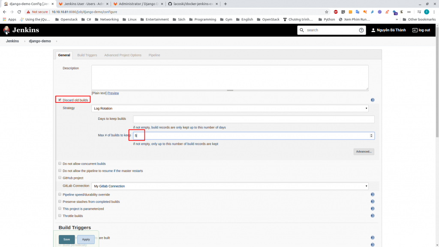Open the Chrome profile avatar T

[x=427, y=12]
